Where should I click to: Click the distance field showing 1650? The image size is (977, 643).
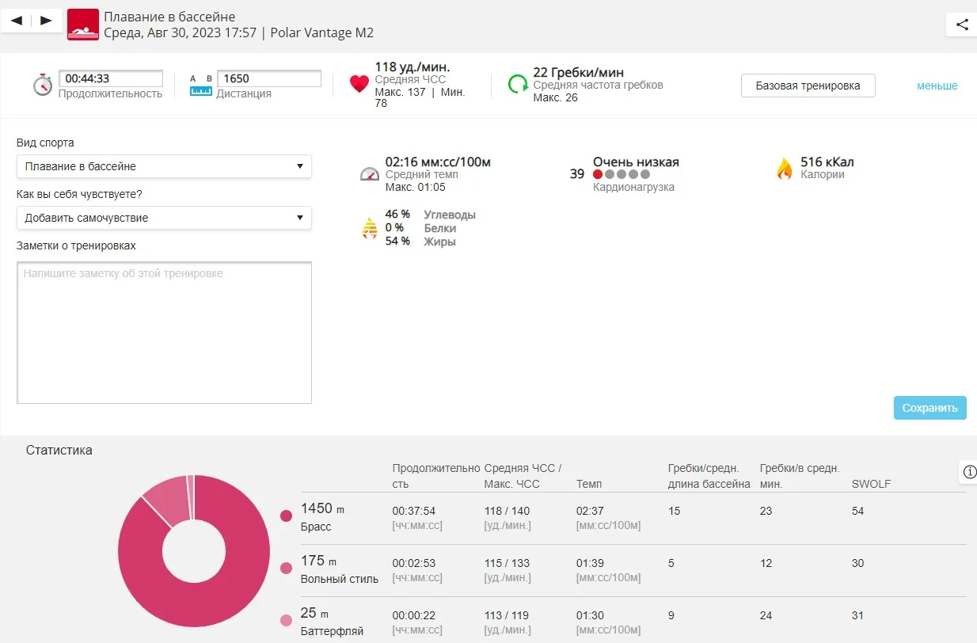click(269, 78)
